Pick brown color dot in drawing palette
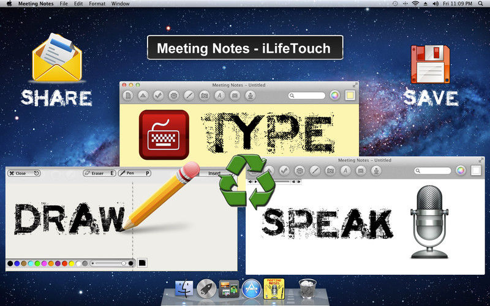Viewport: 490px width, 306px height. click(x=24, y=264)
